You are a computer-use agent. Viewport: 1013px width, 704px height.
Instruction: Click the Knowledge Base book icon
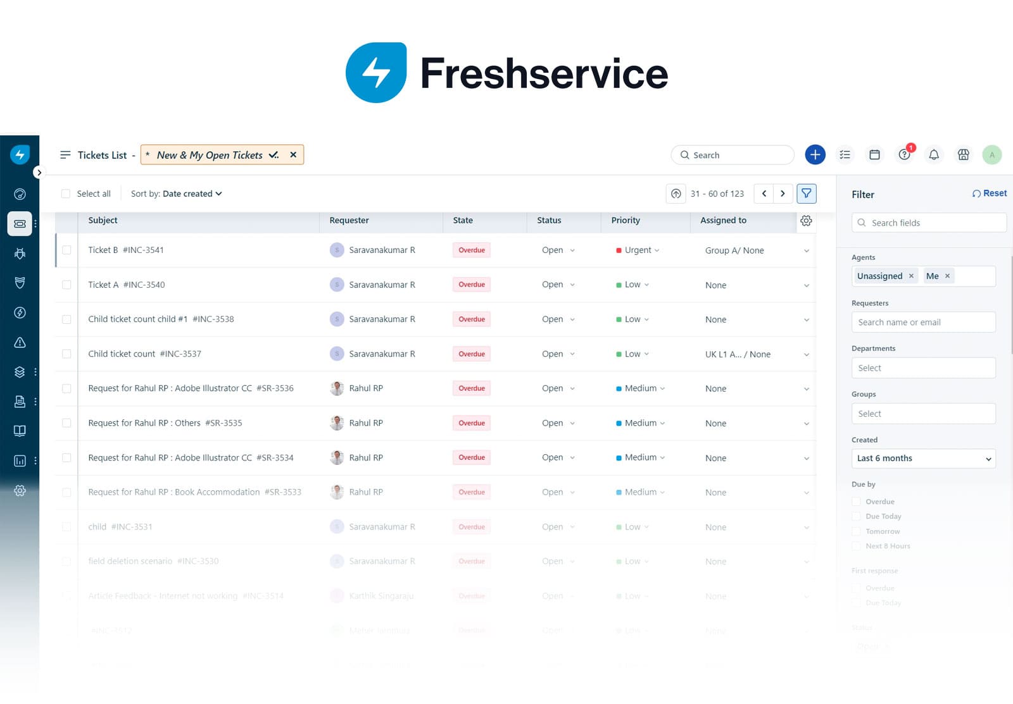tap(20, 430)
